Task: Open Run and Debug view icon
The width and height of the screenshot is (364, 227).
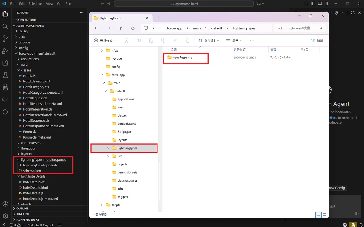Action: tap(5, 51)
